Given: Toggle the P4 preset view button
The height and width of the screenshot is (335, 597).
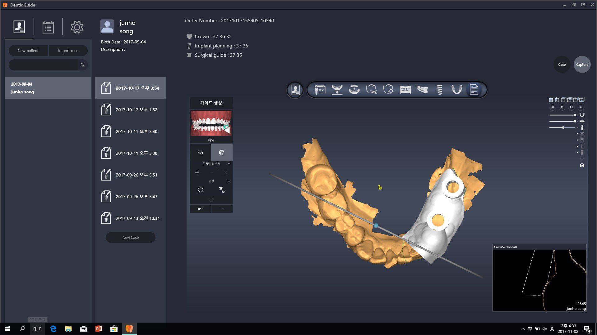Looking at the screenshot, I should point(581,107).
